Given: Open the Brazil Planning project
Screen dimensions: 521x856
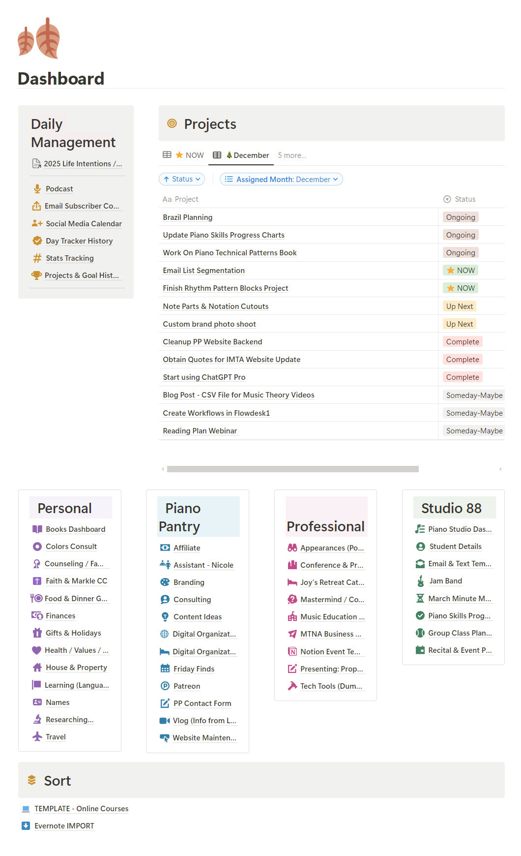Looking at the screenshot, I should point(188,217).
